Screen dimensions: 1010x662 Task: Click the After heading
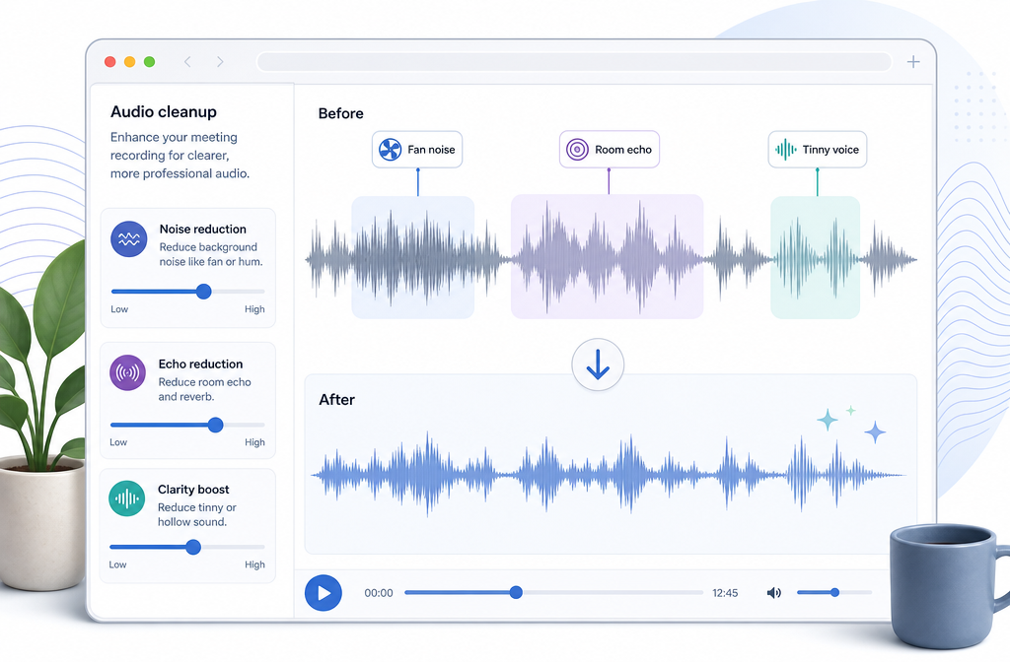tap(337, 400)
